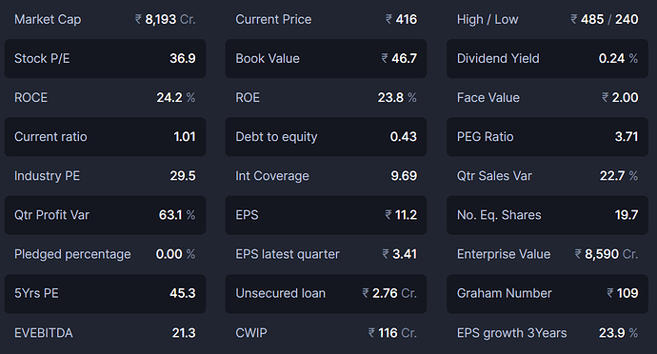This screenshot has height=354, width=657.
Task: Open the Int Coverage metric
Action: click(326, 176)
